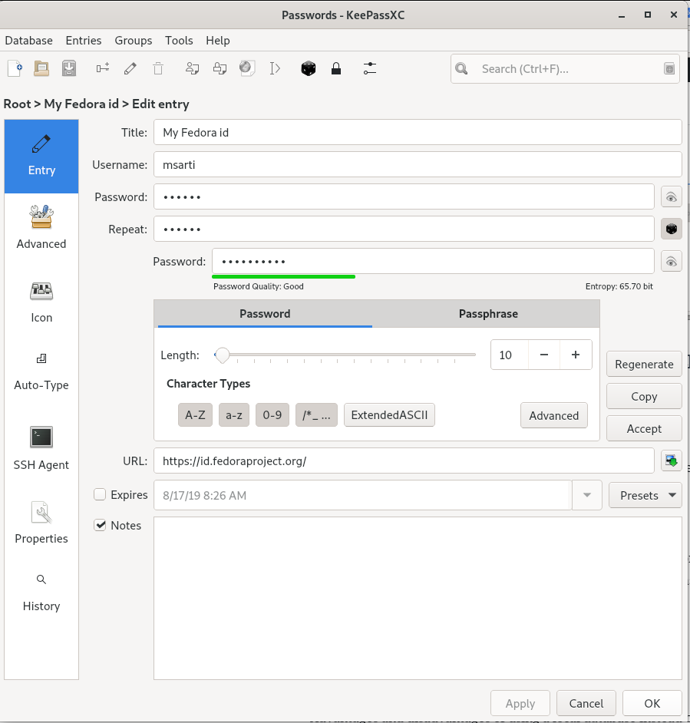Expand the expiry date dropdown arrow
690x723 pixels.
click(x=587, y=495)
